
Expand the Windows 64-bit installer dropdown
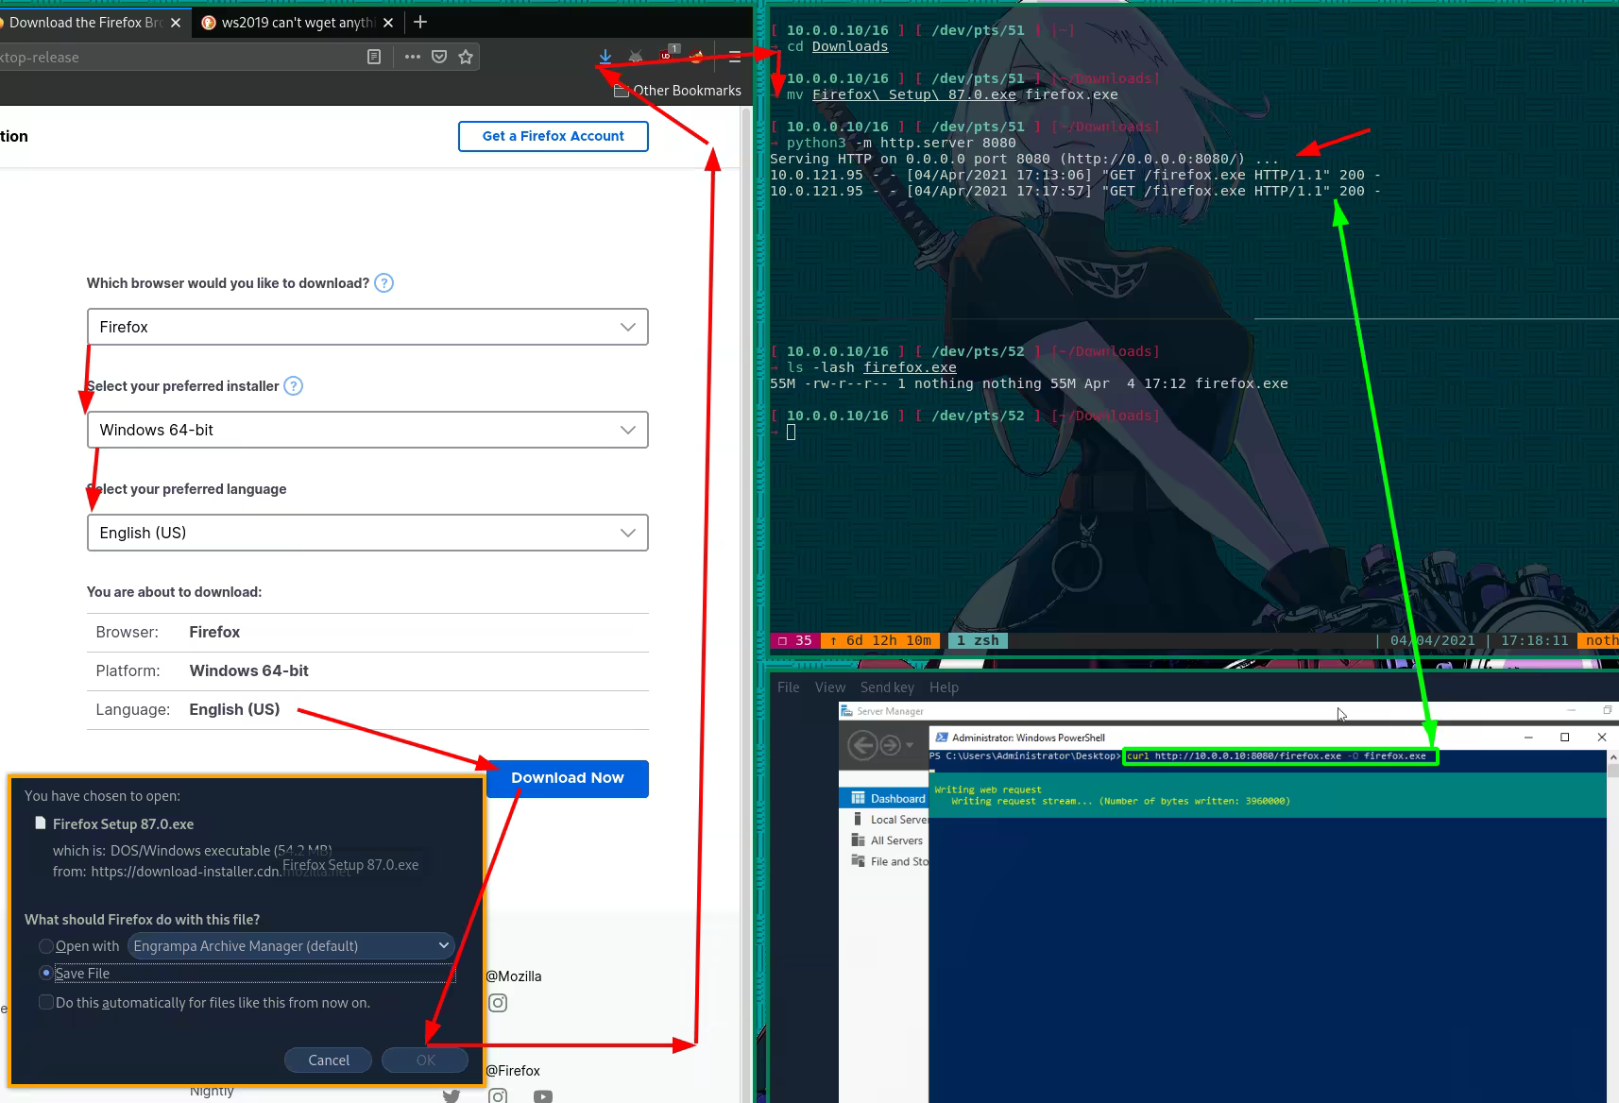pos(367,430)
